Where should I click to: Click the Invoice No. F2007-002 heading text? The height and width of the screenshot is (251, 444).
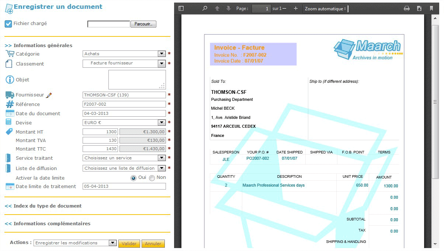click(x=240, y=55)
